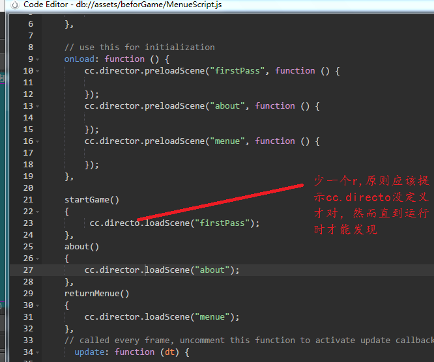Screen dimensions: 434x362
Task: Click "firstPass" string in line 23 loadScene call
Action: point(222,223)
